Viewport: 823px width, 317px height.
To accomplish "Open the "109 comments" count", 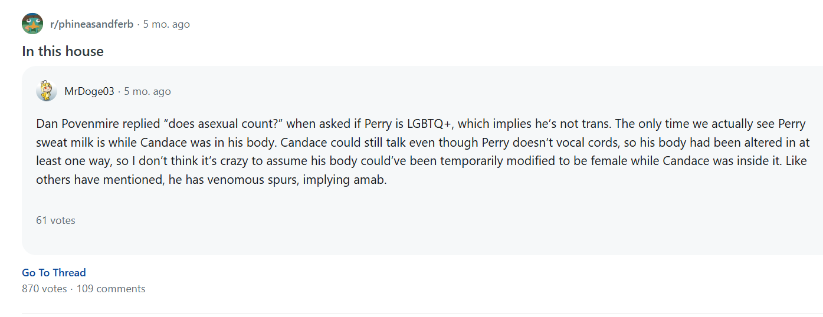I will pos(111,289).
